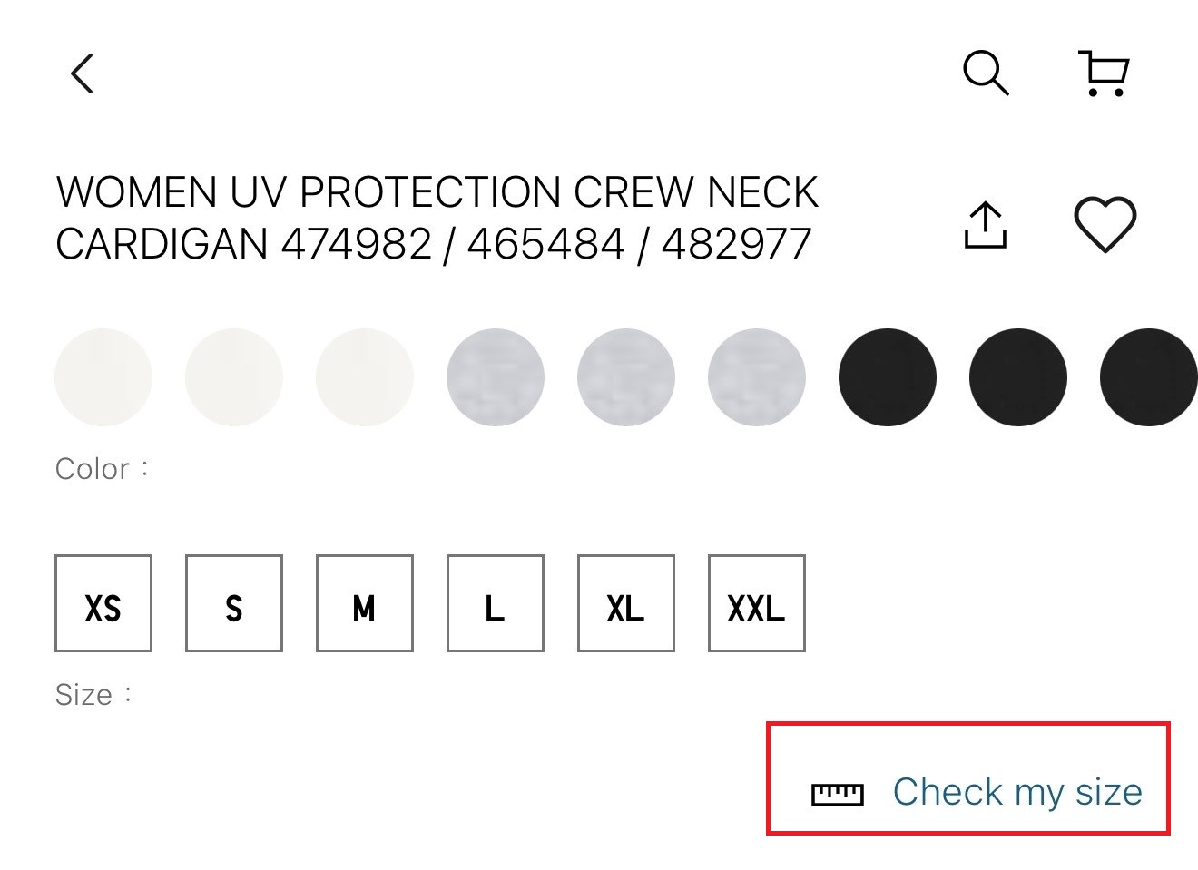1198x870 pixels.
Task: Pick size M
Action: point(365,604)
